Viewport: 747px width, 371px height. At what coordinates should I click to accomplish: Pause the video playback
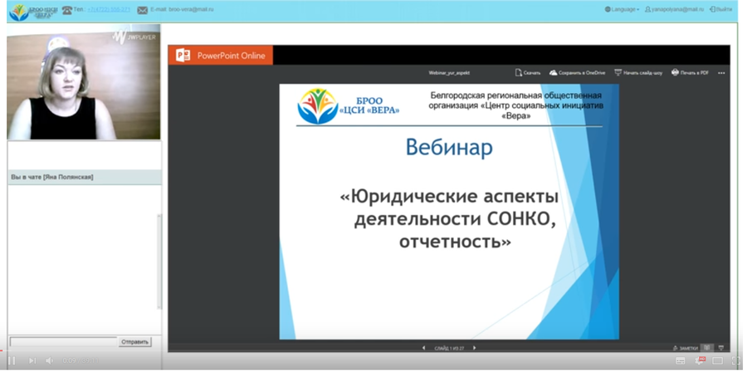click(12, 360)
